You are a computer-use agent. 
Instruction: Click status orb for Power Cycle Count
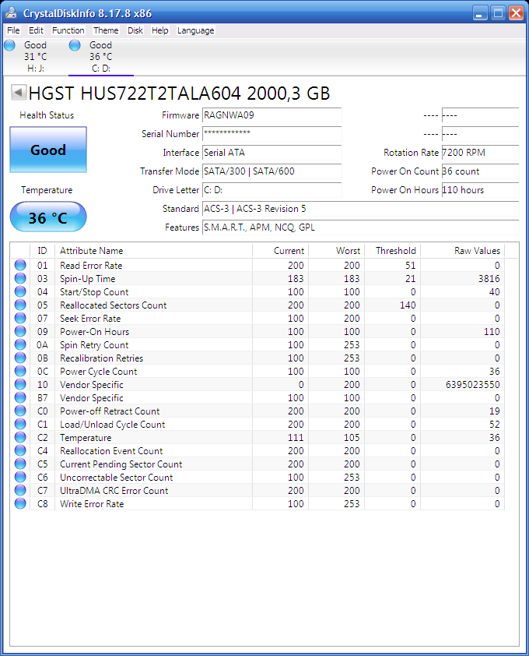20,371
